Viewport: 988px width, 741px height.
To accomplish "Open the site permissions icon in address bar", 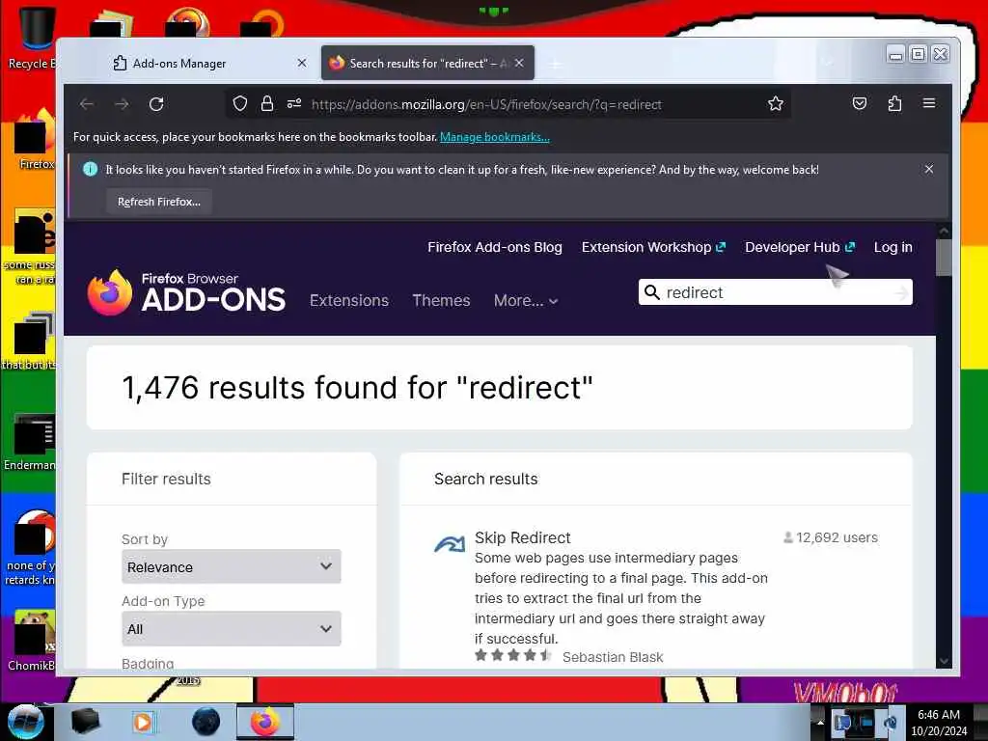I will [294, 103].
